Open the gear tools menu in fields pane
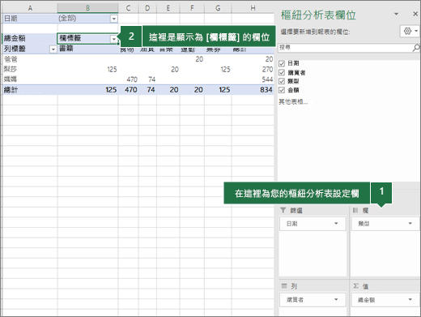This screenshot has height=317, width=421. click(x=410, y=31)
